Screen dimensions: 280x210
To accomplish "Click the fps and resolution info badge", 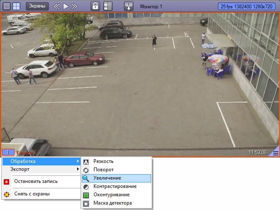I will [247, 7].
